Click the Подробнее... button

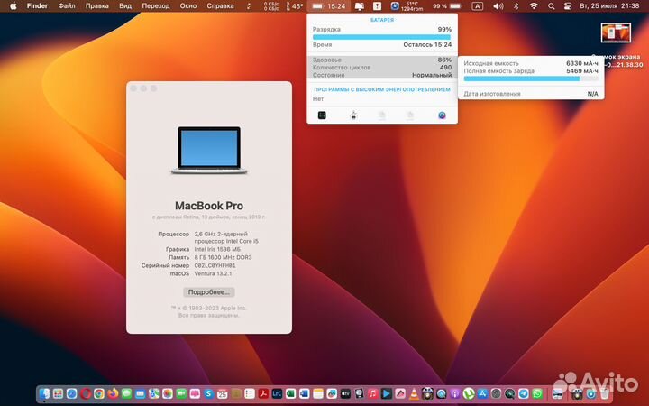(209, 292)
